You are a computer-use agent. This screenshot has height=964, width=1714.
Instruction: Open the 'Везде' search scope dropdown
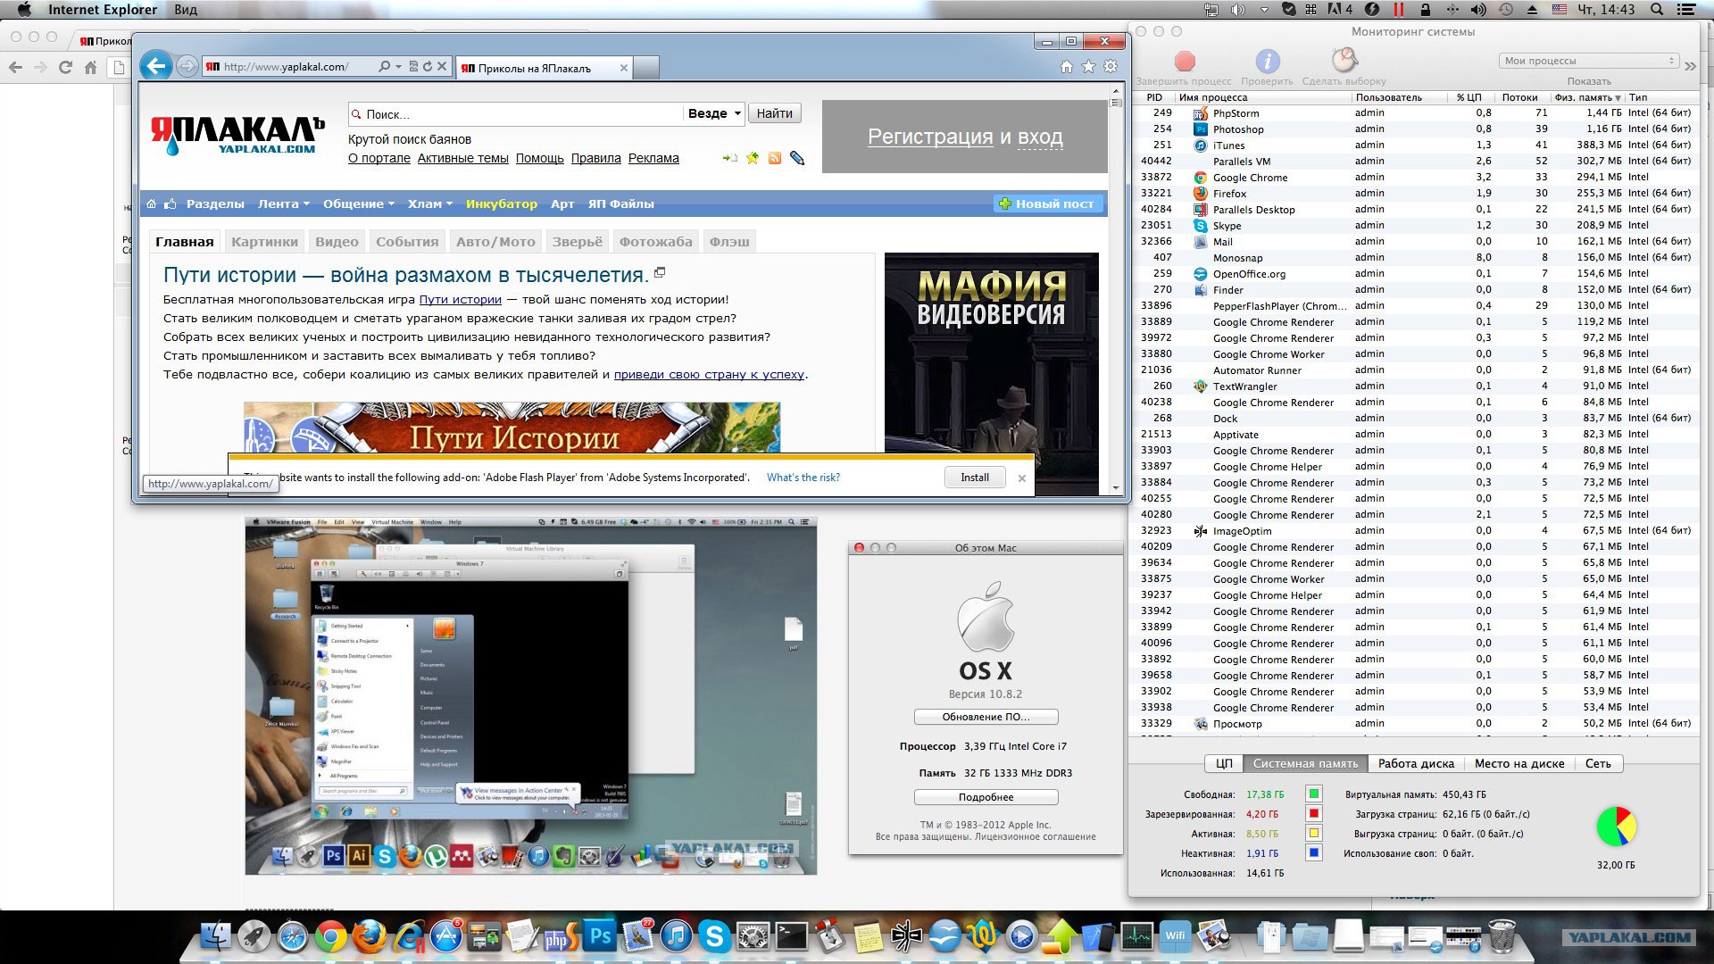click(x=714, y=113)
